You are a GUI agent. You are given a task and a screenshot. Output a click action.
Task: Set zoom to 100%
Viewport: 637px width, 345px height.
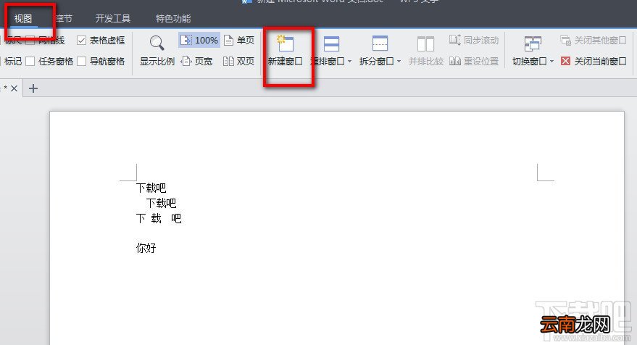tap(199, 41)
